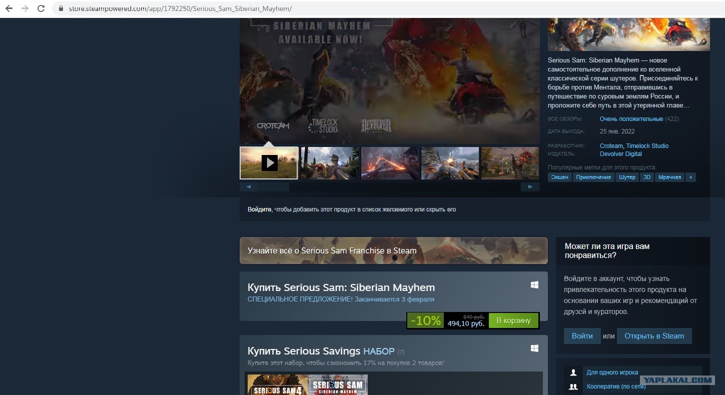Select the 'Приключение' tag
725x395 pixels.
[x=593, y=177]
